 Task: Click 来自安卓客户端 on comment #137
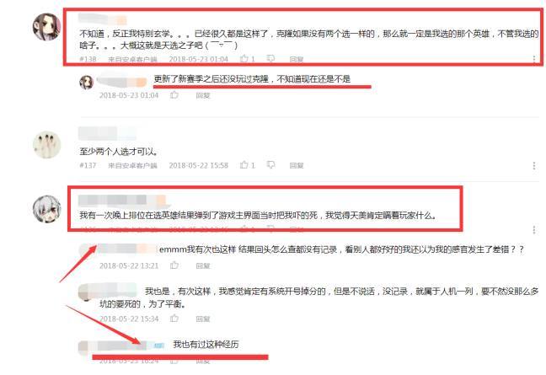click(132, 165)
